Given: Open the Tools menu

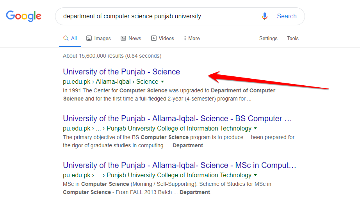Looking at the screenshot, I should 292,38.
